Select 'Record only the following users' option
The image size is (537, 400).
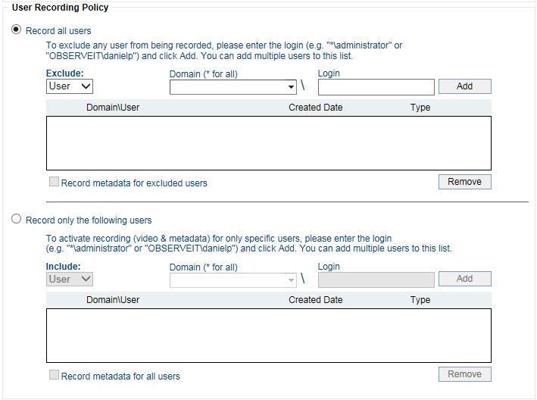tap(17, 220)
